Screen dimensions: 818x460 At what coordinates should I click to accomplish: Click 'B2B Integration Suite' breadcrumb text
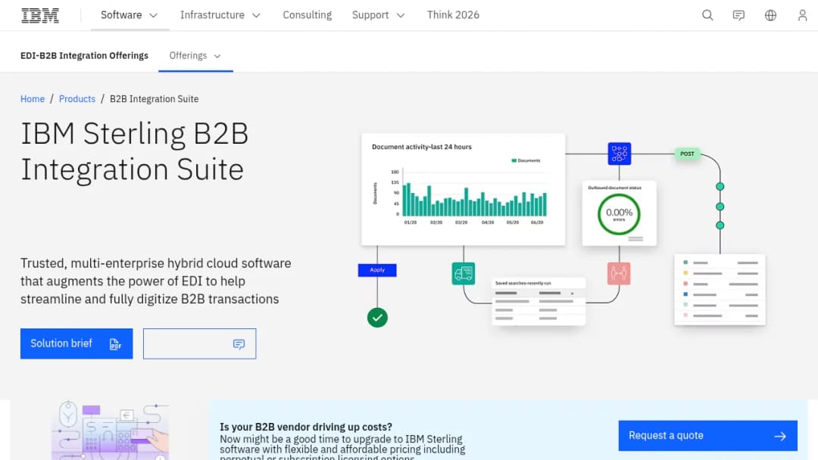point(155,99)
